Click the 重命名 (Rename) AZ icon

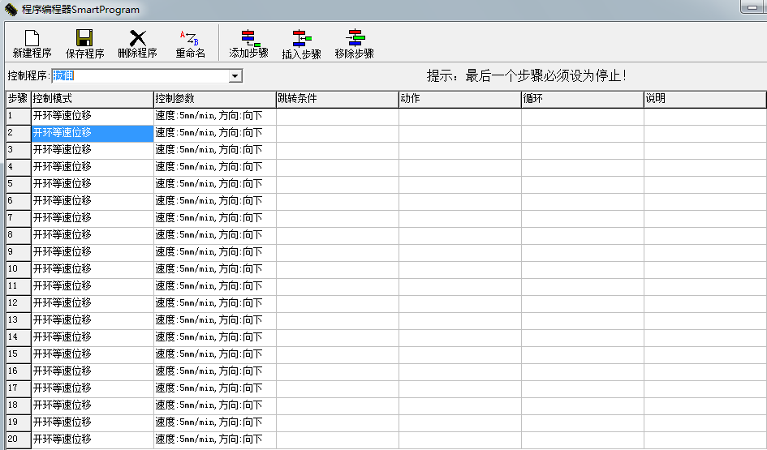tap(190, 38)
